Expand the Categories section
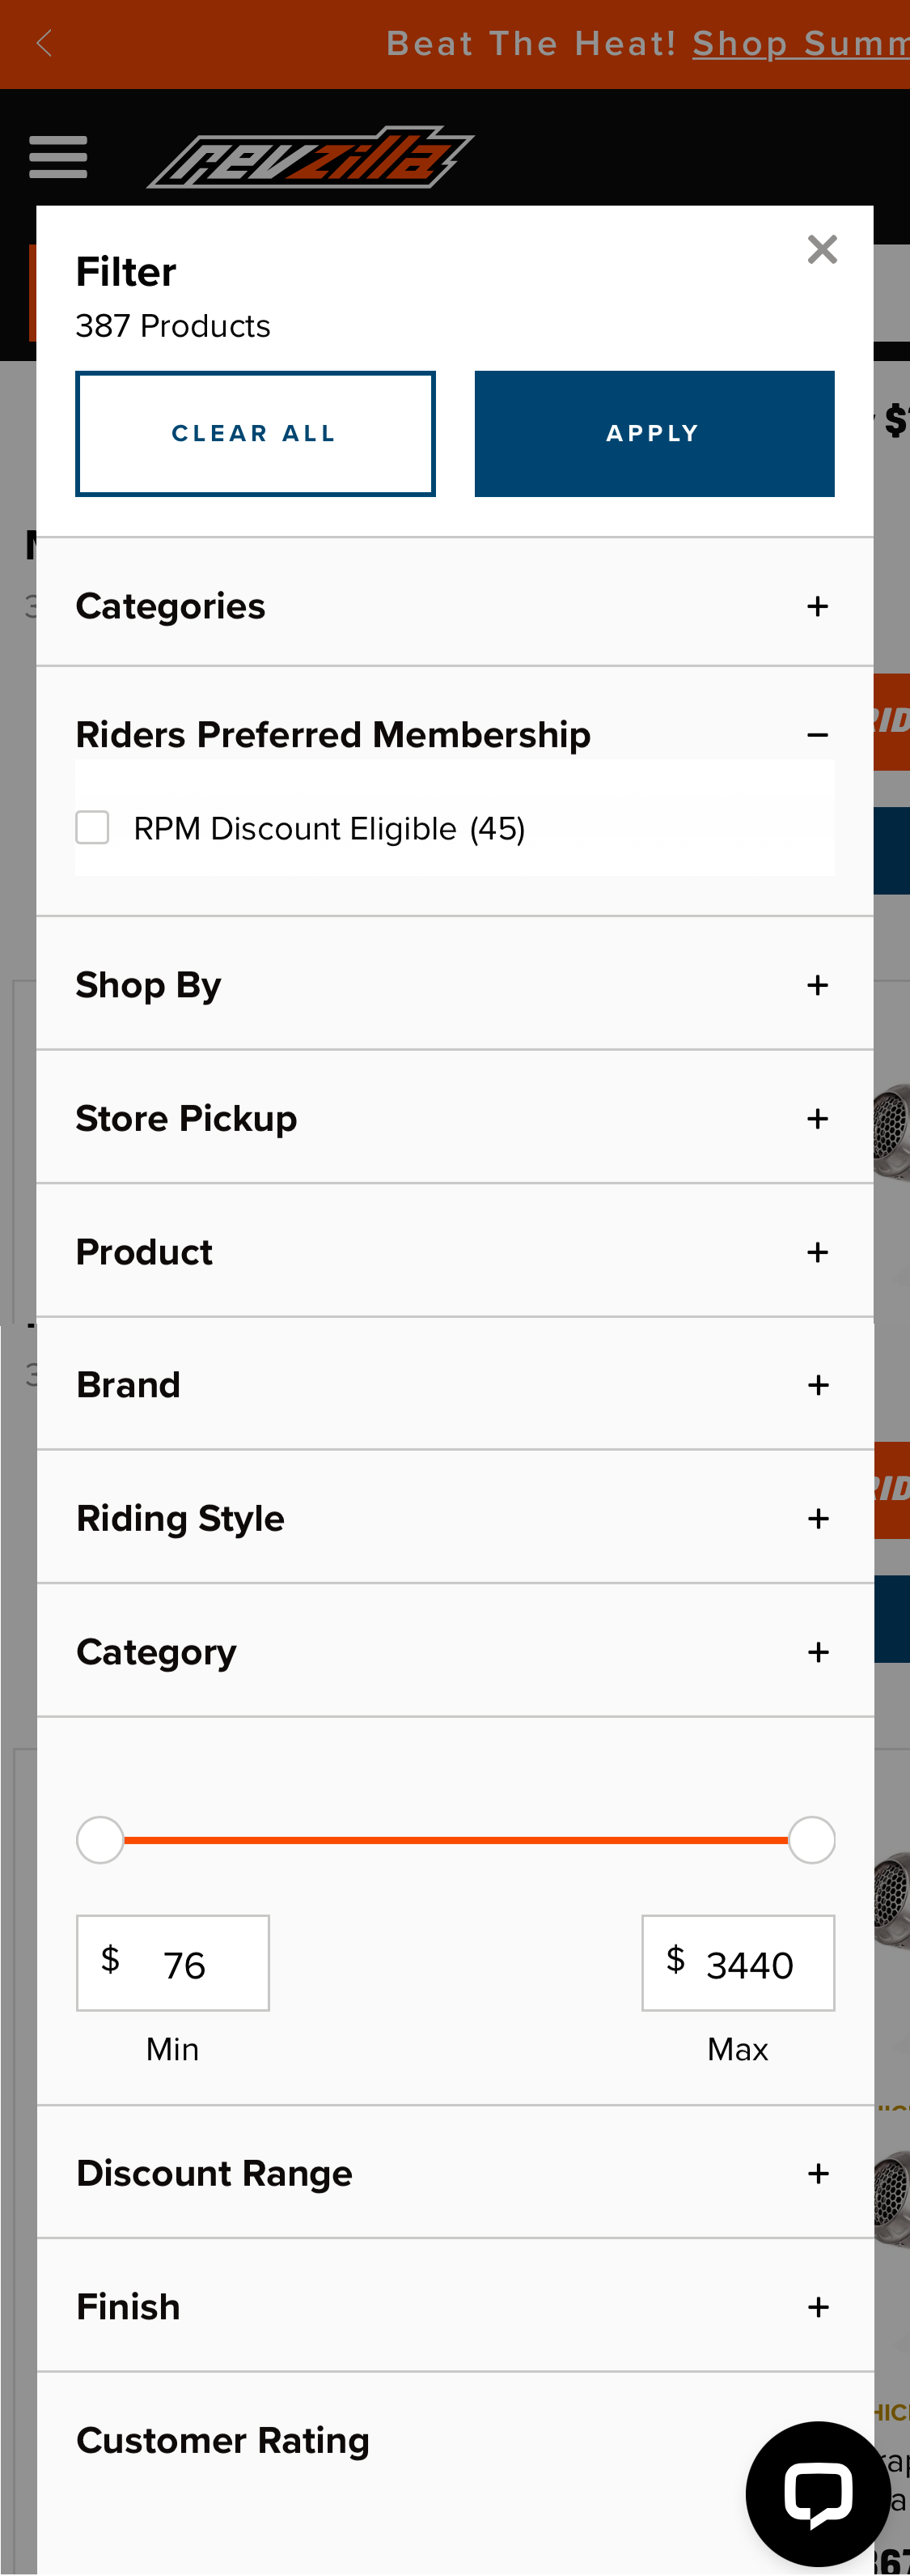 pos(817,606)
